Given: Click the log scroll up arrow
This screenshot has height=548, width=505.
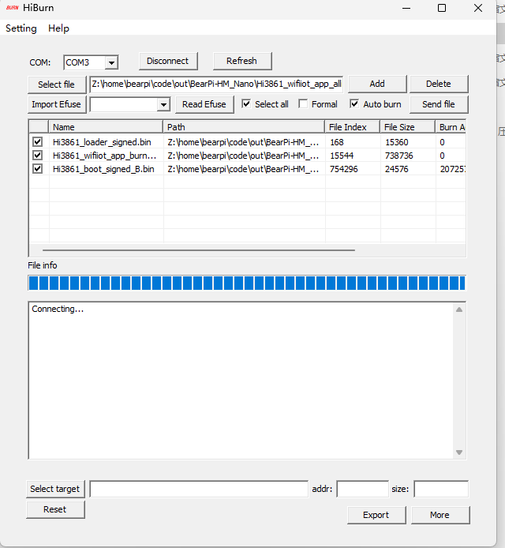Looking at the screenshot, I should coord(459,310).
